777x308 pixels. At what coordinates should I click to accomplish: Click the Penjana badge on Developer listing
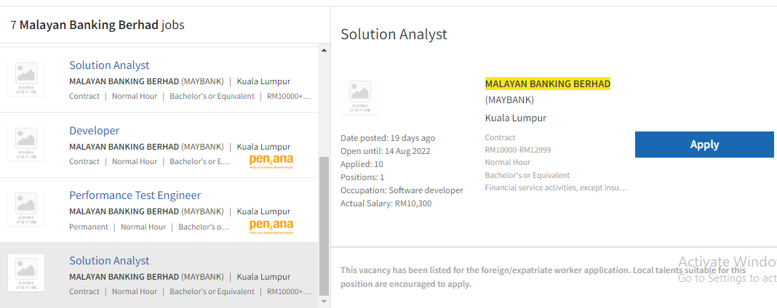(271, 162)
